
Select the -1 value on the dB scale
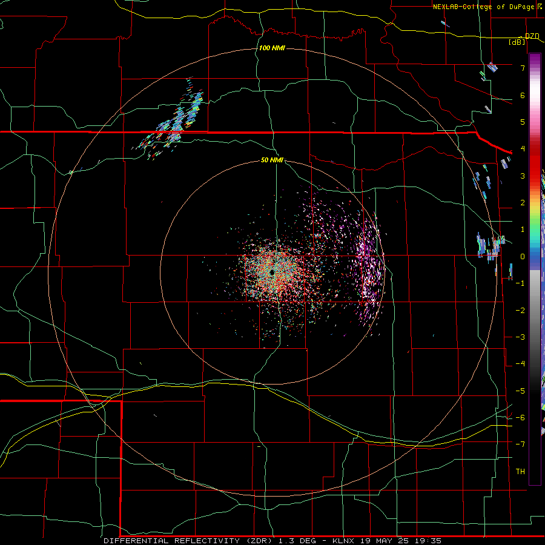[x=520, y=283]
